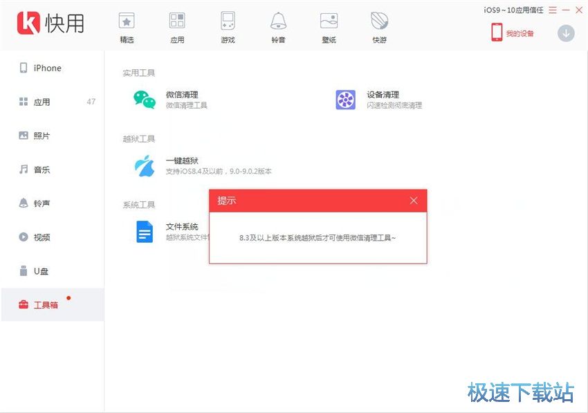588x413 pixels.
Task: Click the iOS9~10应用信任 link
Action: click(x=513, y=10)
